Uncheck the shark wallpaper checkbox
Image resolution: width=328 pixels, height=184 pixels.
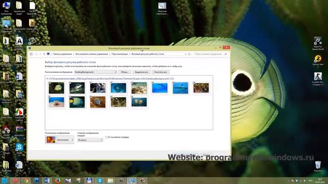tap(173, 83)
